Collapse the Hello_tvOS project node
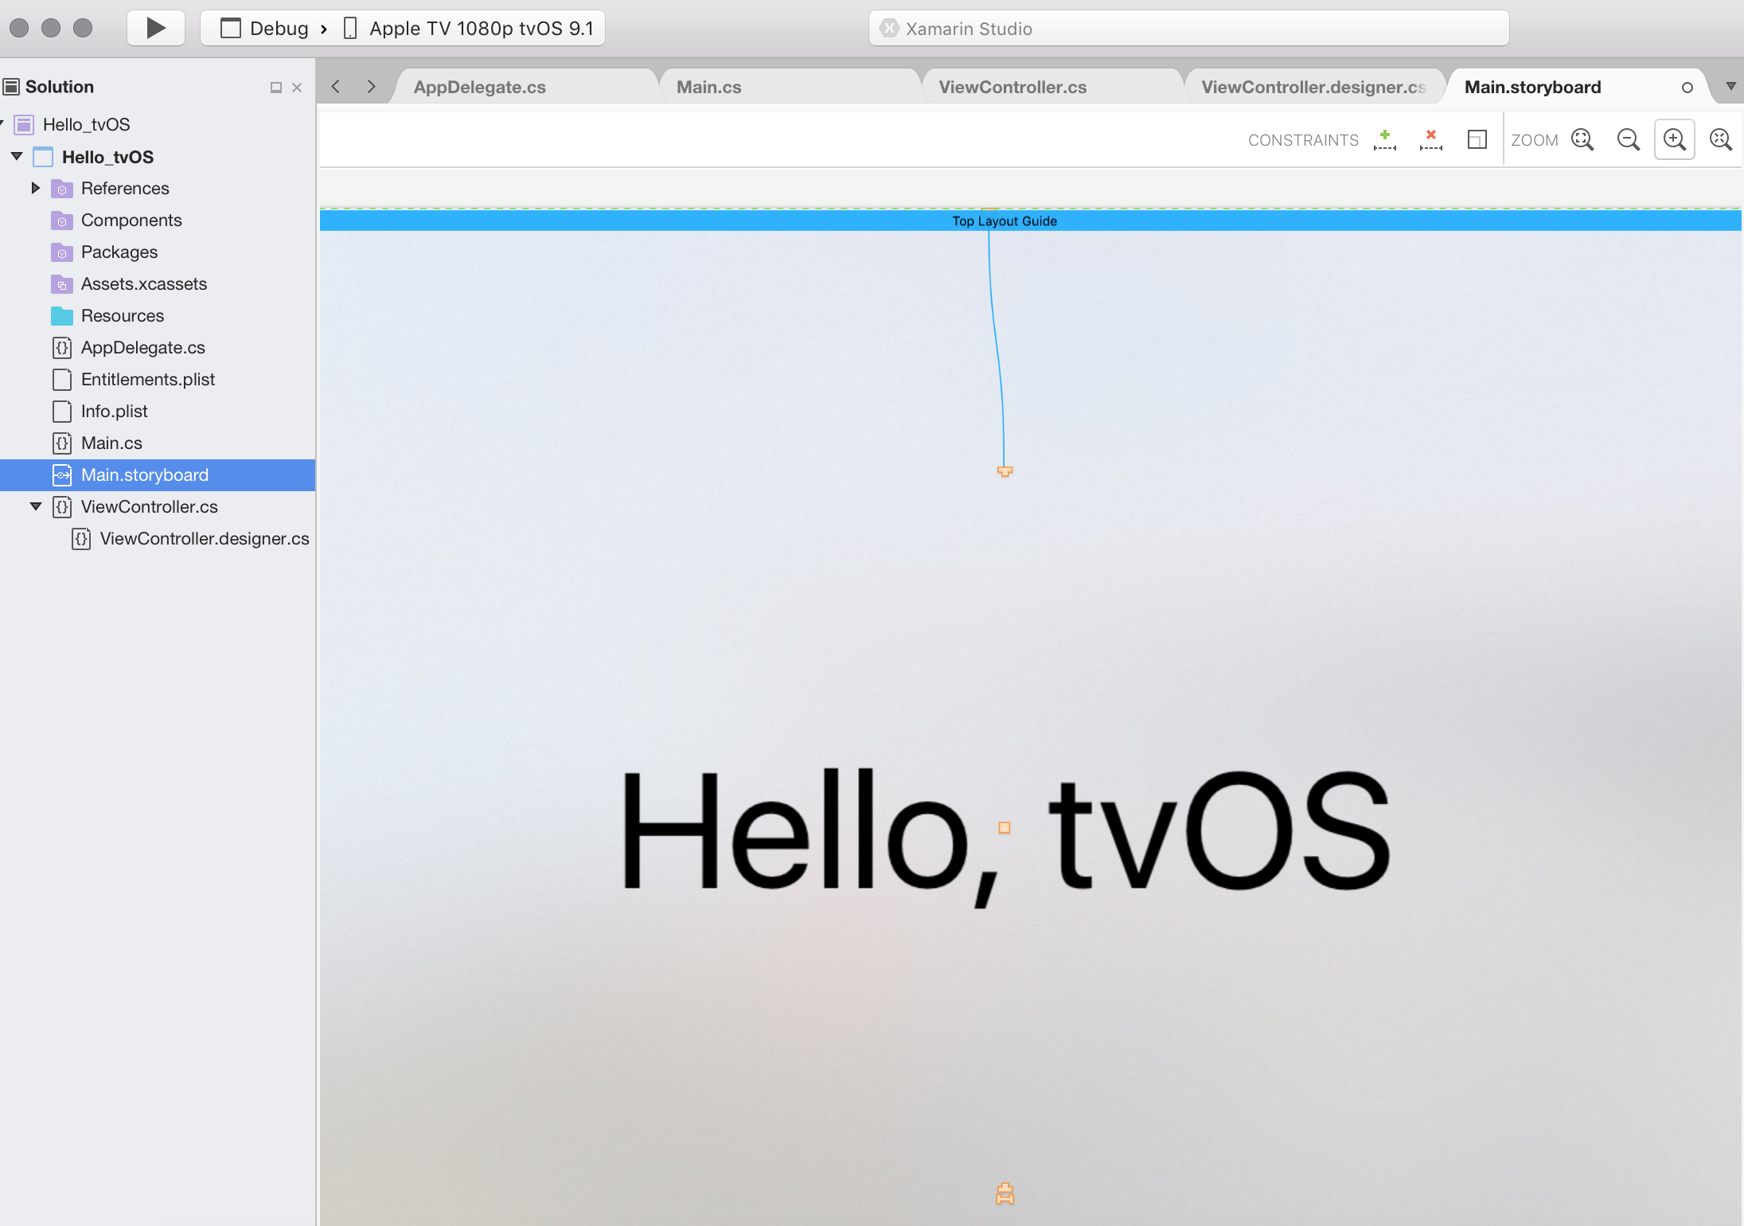 click(16, 156)
